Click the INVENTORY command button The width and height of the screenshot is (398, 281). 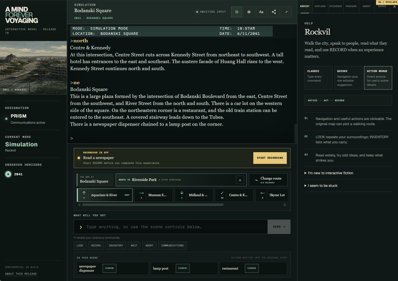(x=116, y=246)
